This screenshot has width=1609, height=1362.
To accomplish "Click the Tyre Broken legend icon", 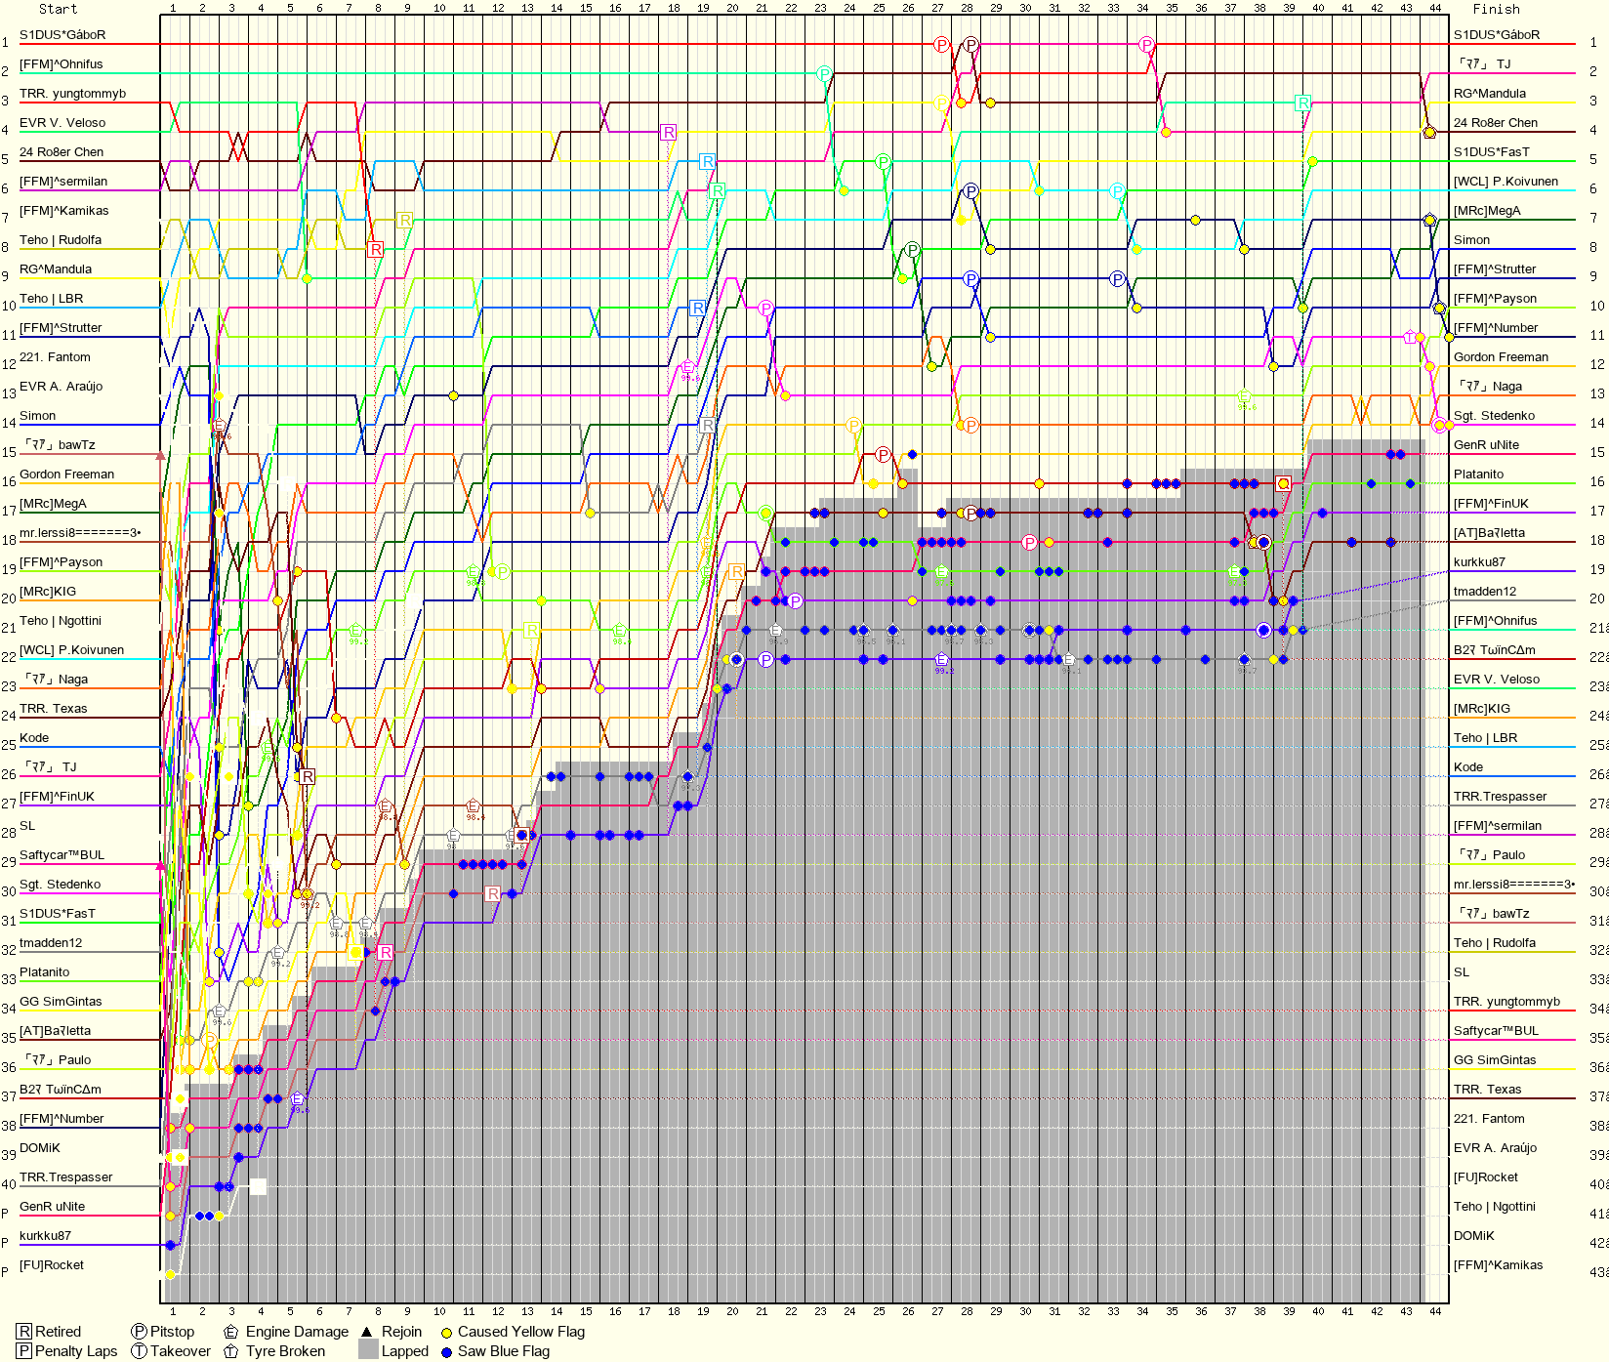I will pos(231,1351).
